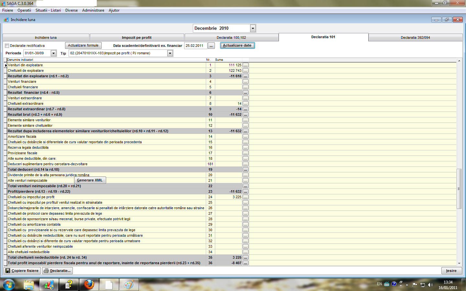Open Windows Explorer from taskbar

29,285
